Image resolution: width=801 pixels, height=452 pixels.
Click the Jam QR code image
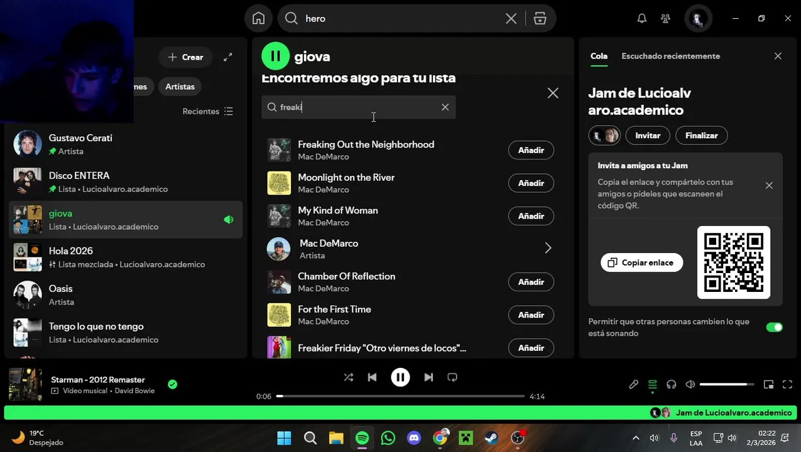pos(734,262)
